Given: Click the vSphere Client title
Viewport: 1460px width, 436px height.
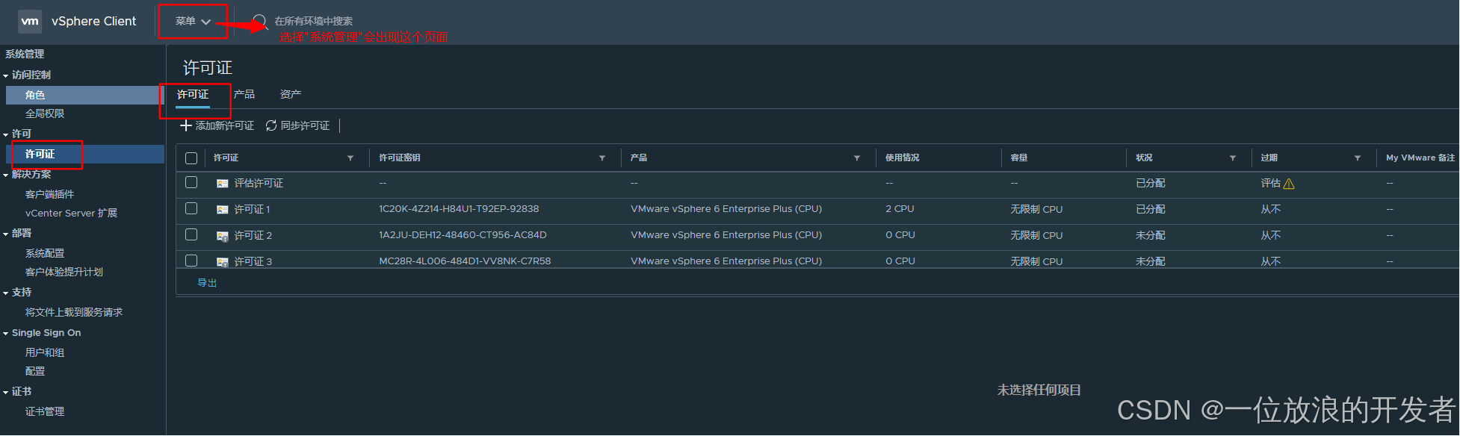Looking at the screenshot, I should coord(94,21).
